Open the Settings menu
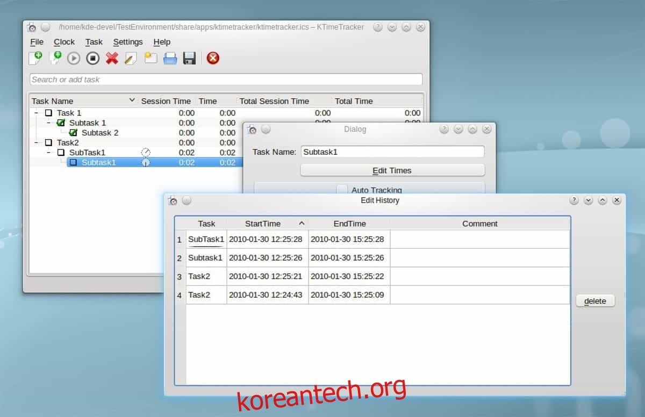The width and height of the screenshot is (645, 417). 128,42
